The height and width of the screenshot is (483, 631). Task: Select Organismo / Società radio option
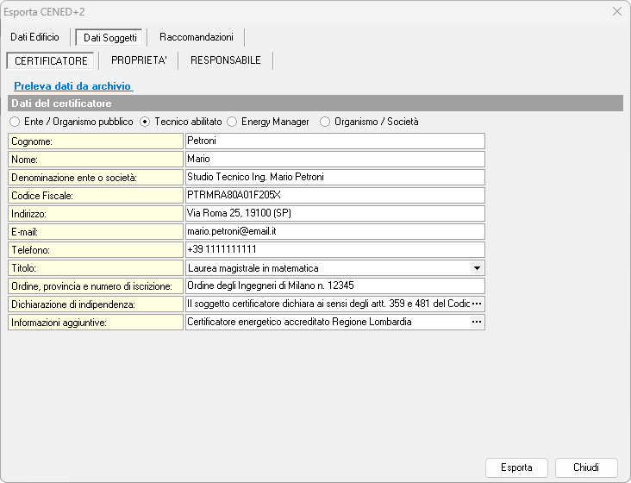(x=325, y=122)
